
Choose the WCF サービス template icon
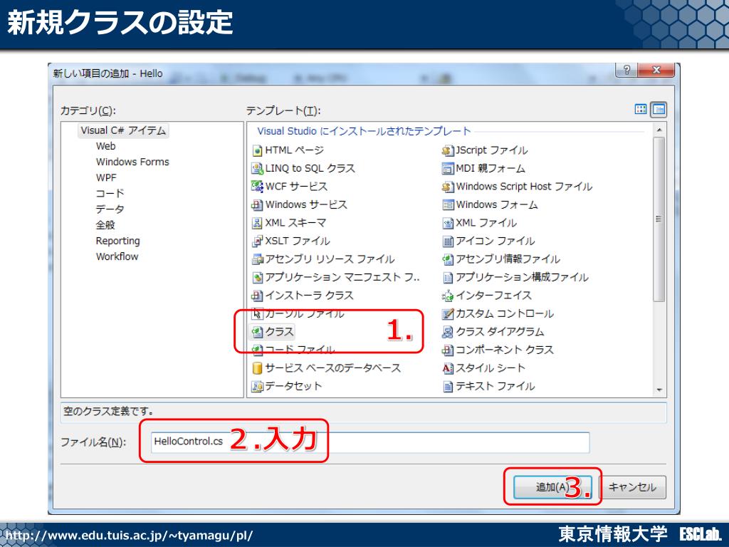(257, 187)
